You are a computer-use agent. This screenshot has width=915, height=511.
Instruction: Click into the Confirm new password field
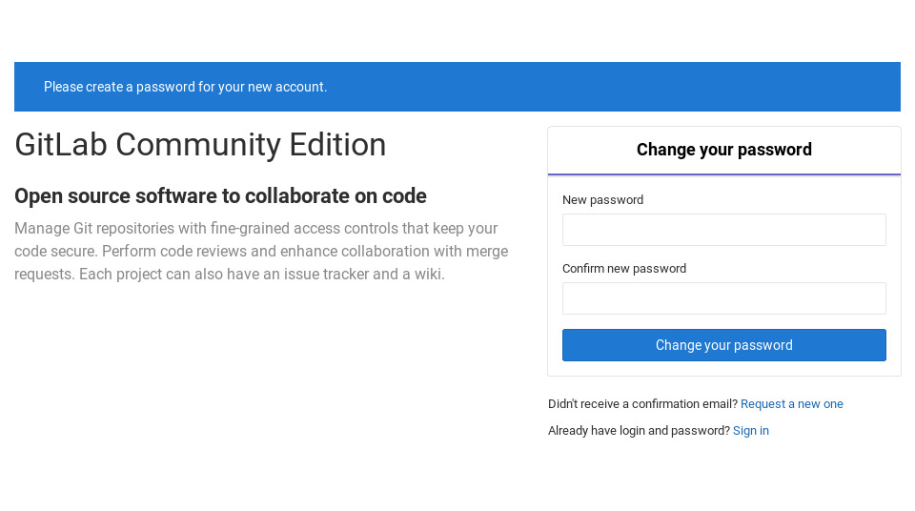[724, 298]
